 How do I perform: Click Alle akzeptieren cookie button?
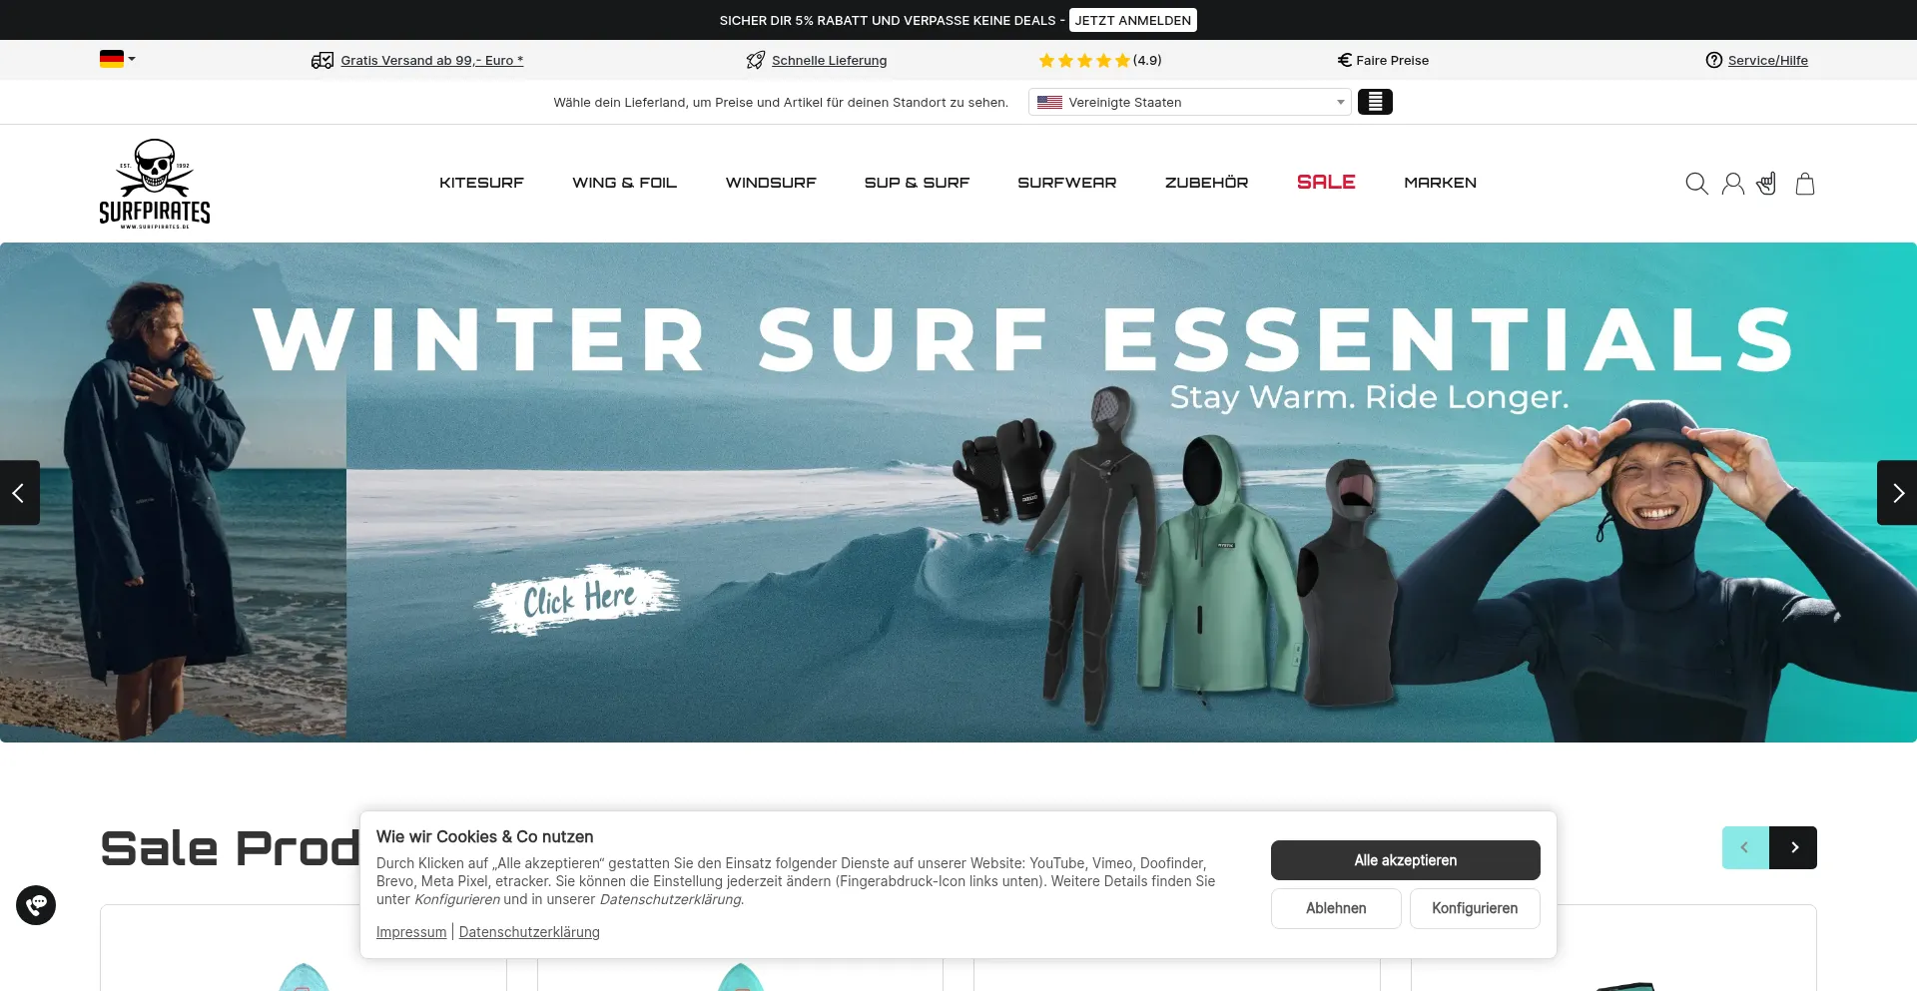(1406, 860)
